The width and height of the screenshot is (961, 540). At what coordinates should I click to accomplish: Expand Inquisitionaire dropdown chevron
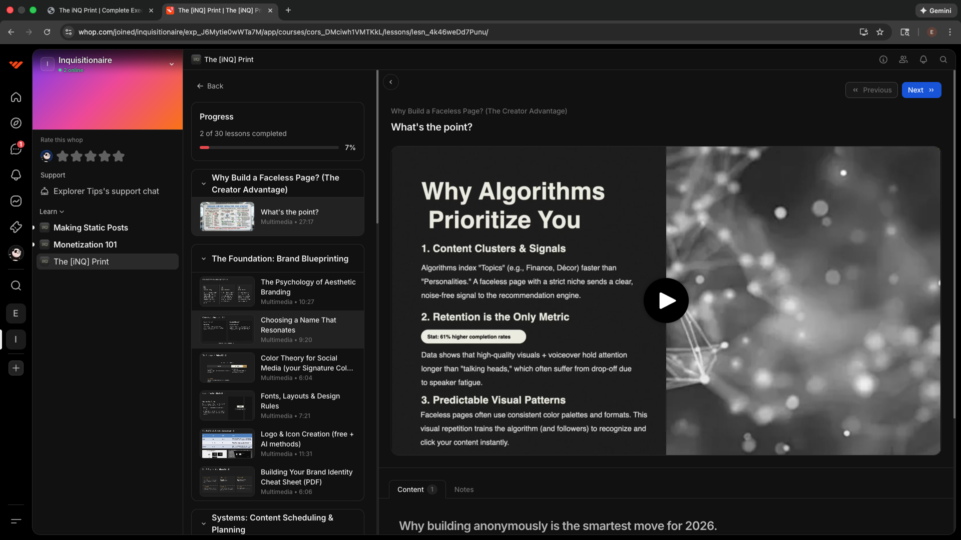coord(172,64)
